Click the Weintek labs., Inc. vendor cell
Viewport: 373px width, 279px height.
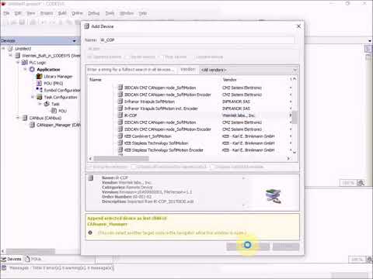pos(239,115)
